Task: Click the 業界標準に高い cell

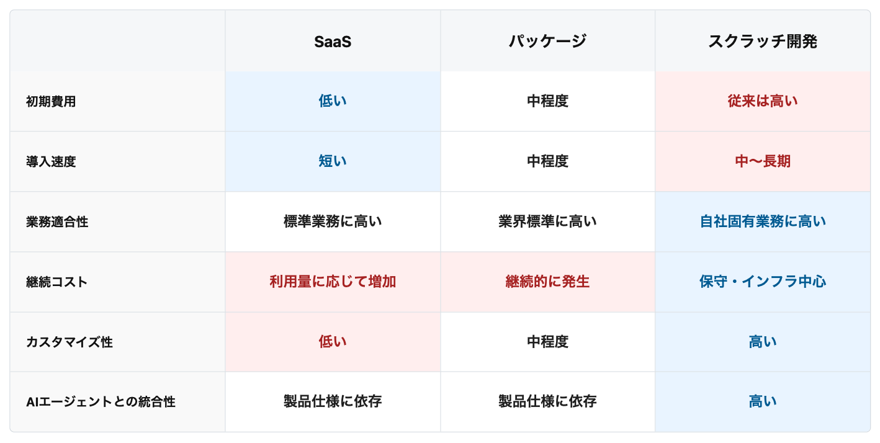Action: pos(547,221)
